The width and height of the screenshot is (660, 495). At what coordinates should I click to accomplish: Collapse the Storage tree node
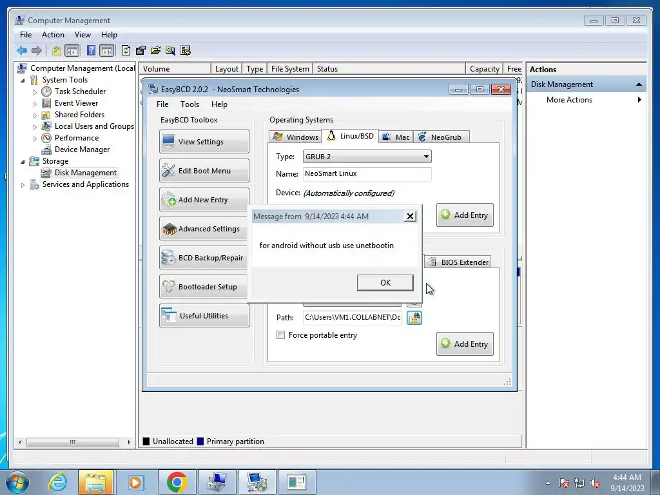click(23, 161)
